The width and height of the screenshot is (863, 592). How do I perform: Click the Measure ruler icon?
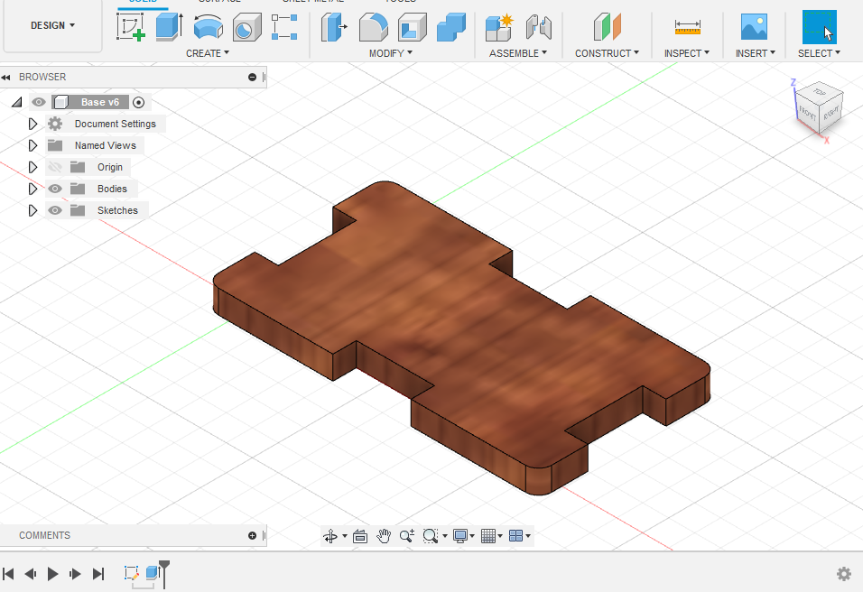688,27
